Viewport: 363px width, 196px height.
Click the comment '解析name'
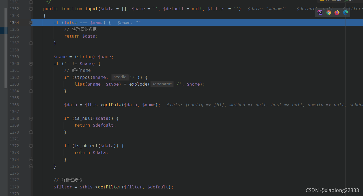[77, 70]
